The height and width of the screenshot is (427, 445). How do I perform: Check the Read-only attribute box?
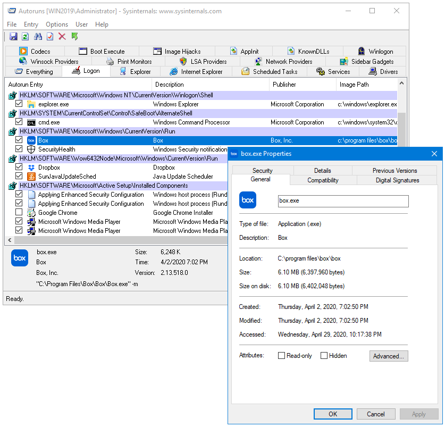(x=282, y=355)
